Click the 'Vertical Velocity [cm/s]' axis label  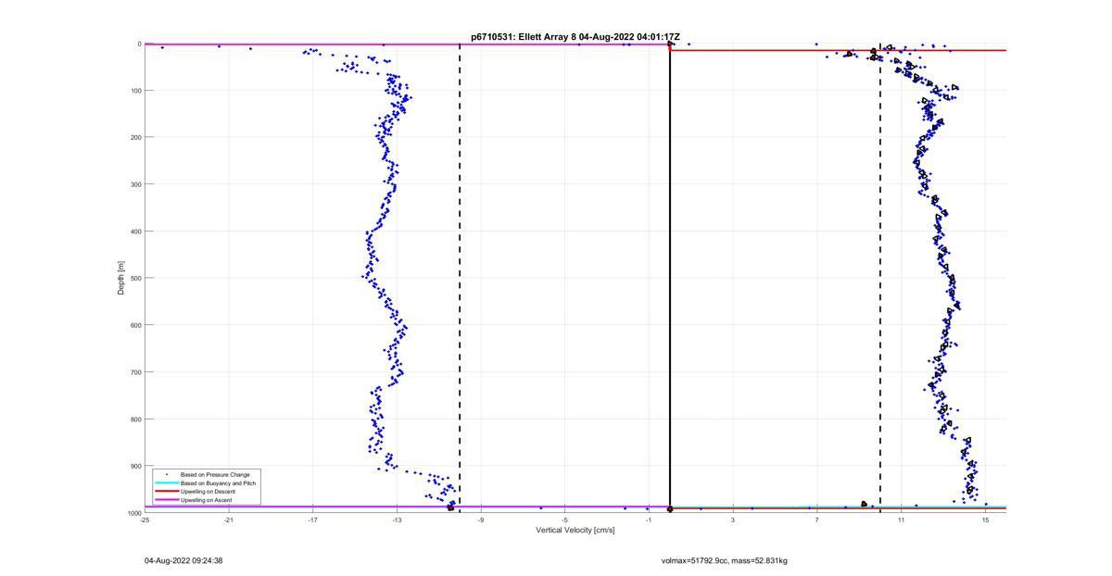[575, 531]
